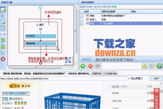Select the 联系人 field row name
163x109 pixels.
[93, 20]
